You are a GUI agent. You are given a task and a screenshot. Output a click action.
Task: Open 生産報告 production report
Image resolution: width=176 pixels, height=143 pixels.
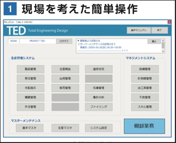click(65, 69)
